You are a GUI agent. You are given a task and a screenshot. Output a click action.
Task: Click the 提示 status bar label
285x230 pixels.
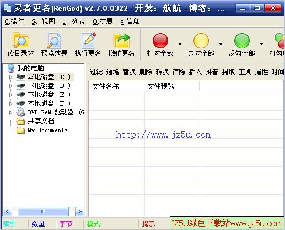coord(148,224)
